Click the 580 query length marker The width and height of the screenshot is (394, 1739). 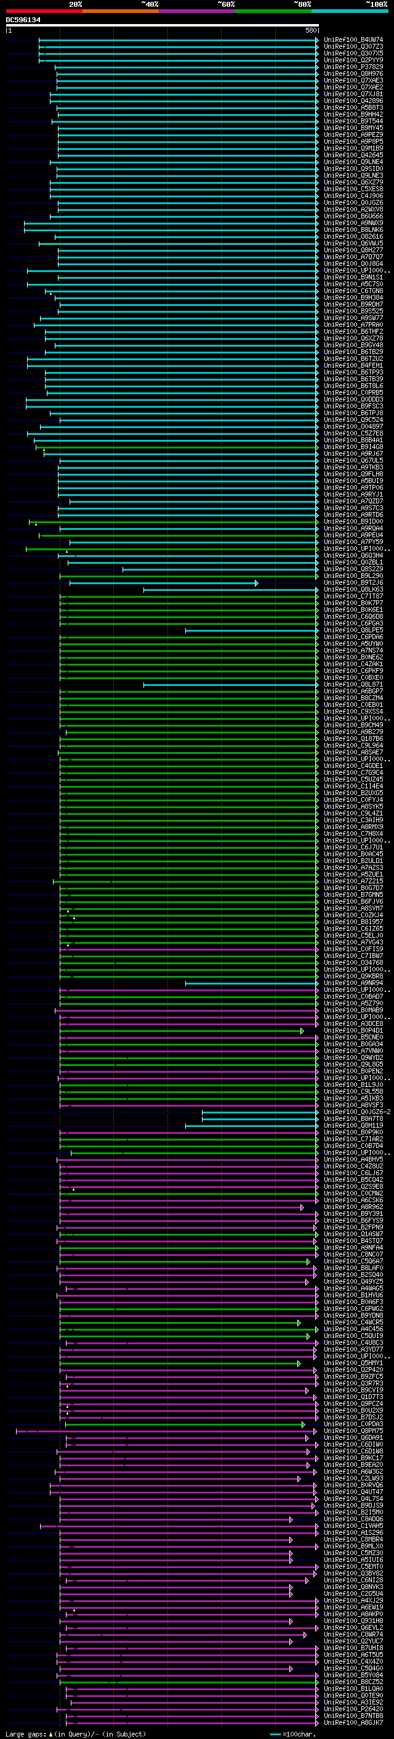(x=310, y=30)
